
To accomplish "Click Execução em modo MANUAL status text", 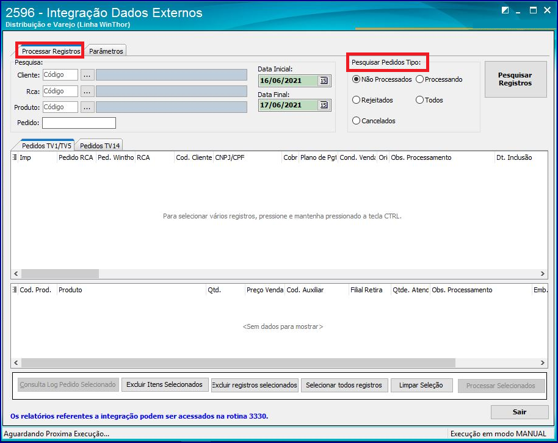I will pyautogui.click(x=498, y=434).
